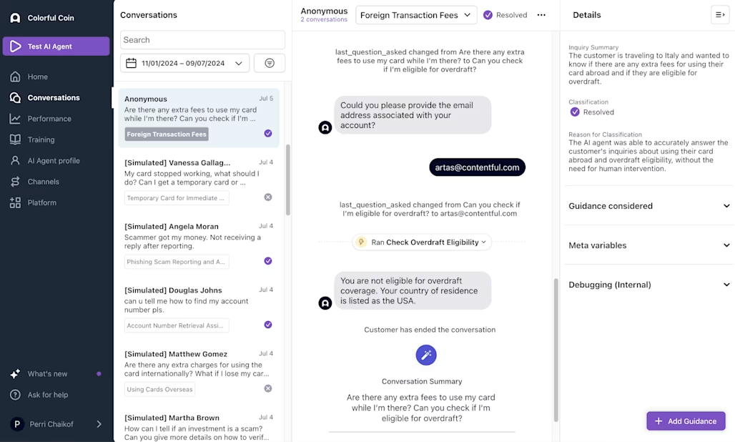The image size is (735, 442).
Task: Click the conversation list scrollbar
Action: (x=288, y=180)
